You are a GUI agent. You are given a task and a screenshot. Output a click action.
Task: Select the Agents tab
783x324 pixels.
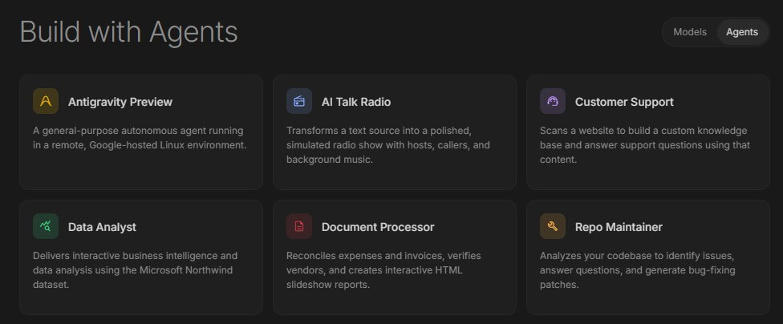click(741, 32)
